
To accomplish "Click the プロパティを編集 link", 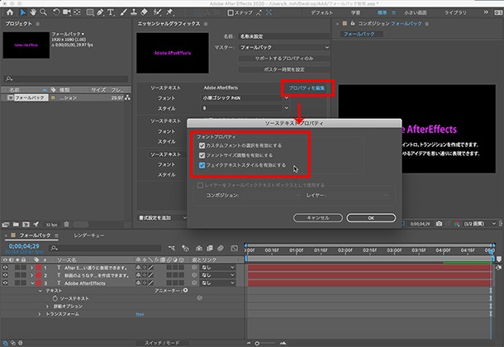I will (307, 88).
